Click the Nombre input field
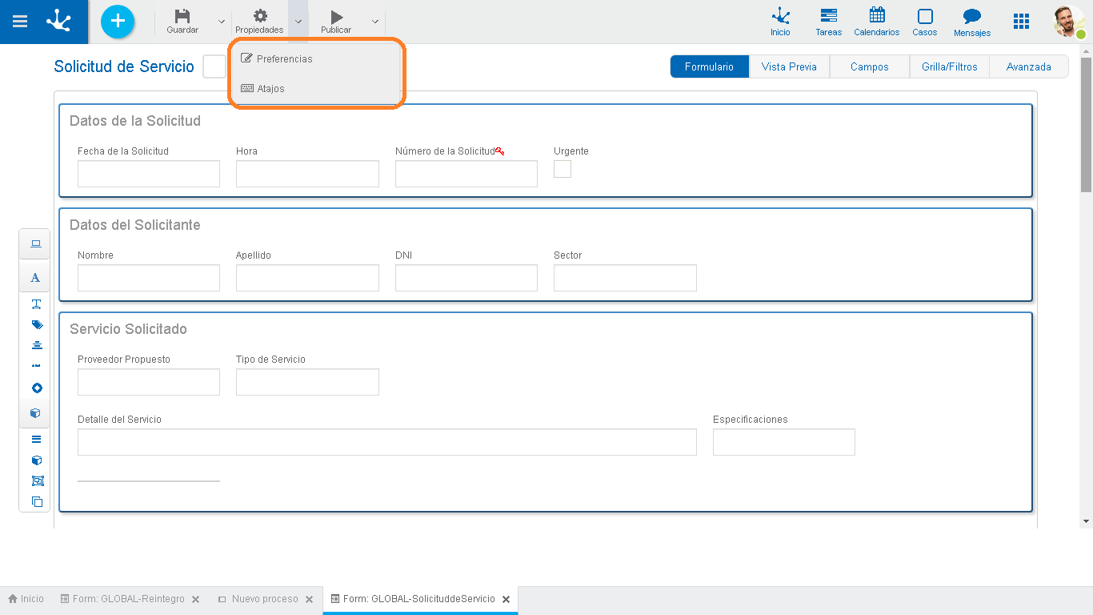1093x615 pixels. (149, 278)
